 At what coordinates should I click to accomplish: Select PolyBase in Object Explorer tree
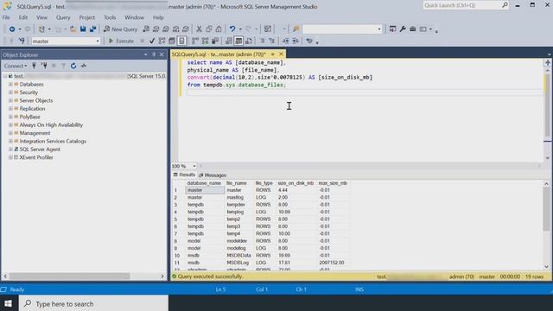point(29,117)
